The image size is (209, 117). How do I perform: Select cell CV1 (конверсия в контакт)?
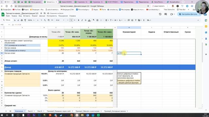click(22, 45)
